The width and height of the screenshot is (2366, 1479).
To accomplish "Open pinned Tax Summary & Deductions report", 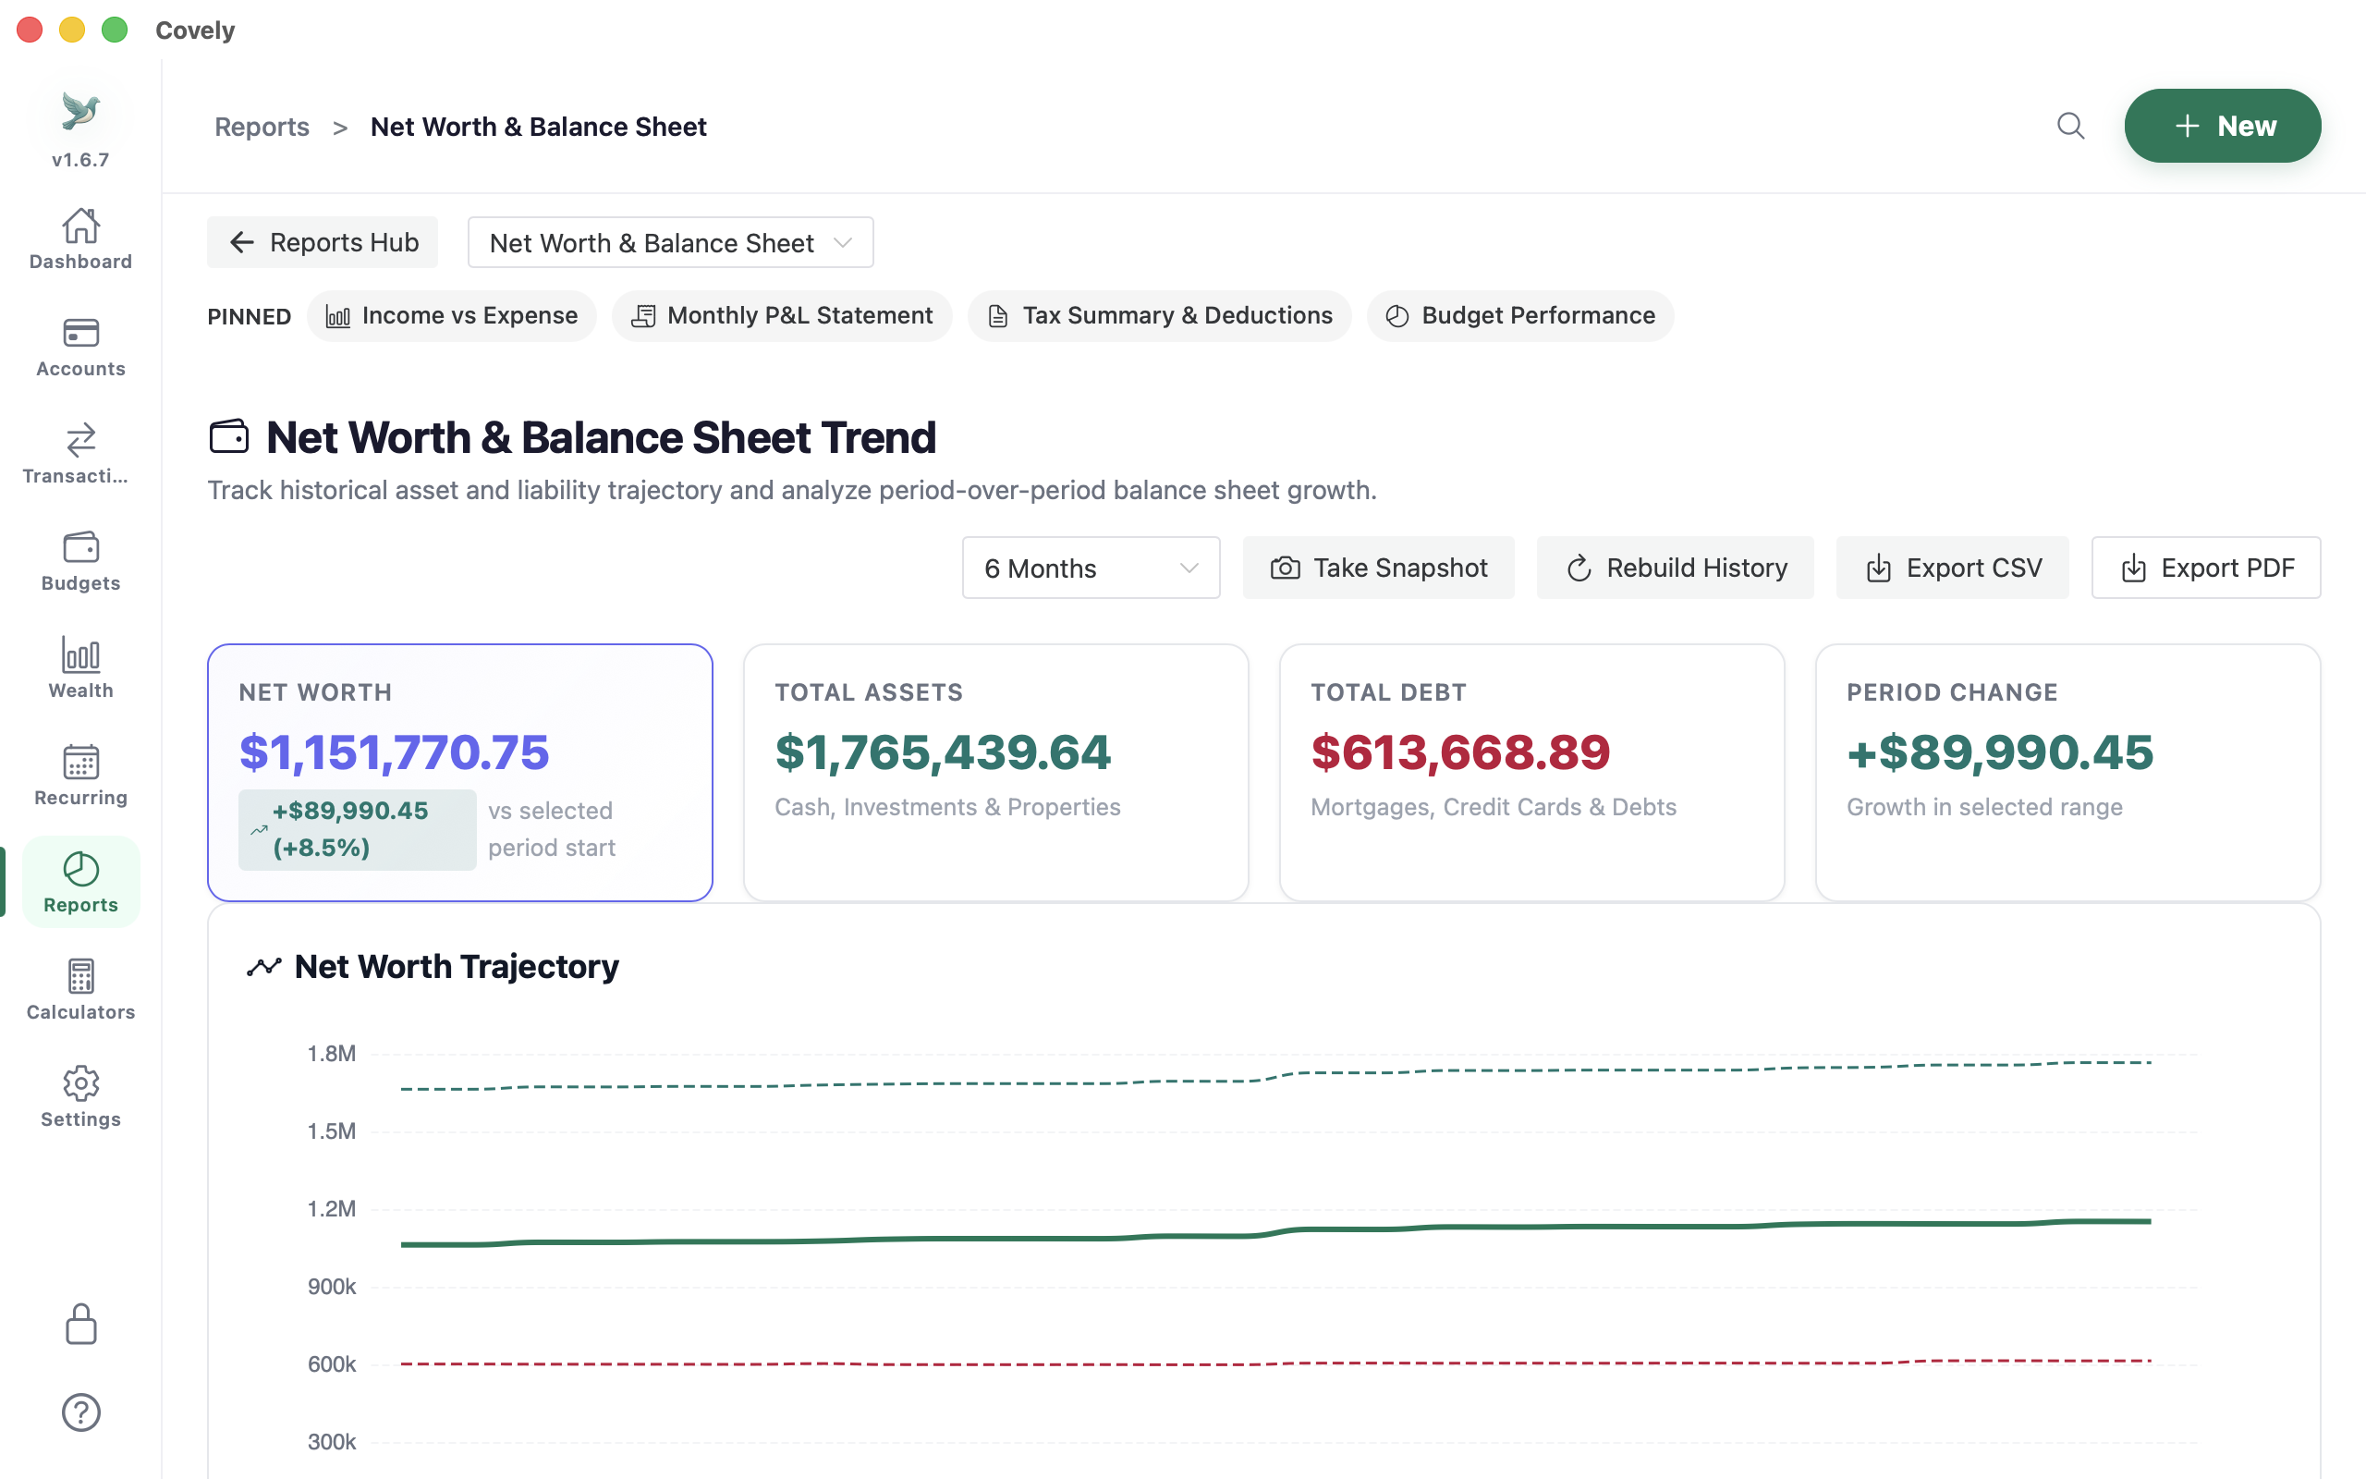I will pos(1160,316).
